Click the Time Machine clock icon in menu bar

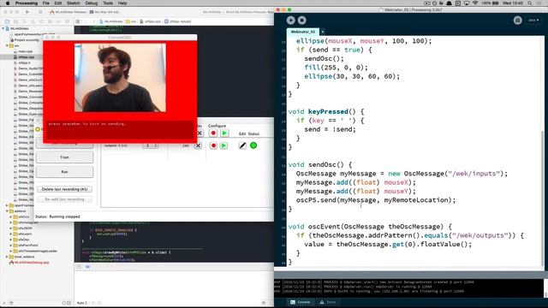434,3
